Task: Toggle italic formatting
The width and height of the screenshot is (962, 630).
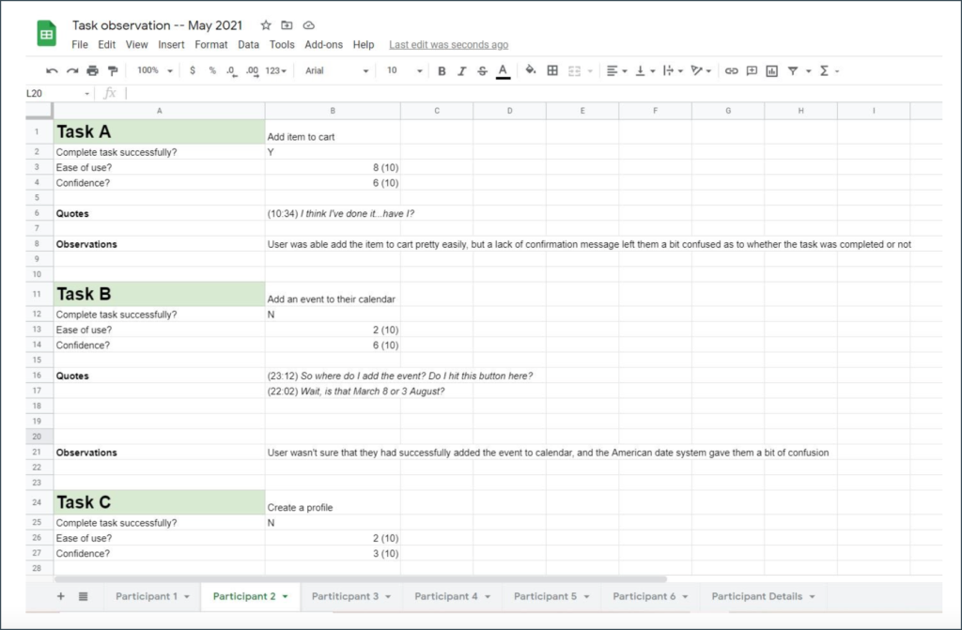Action: [461, 70]
